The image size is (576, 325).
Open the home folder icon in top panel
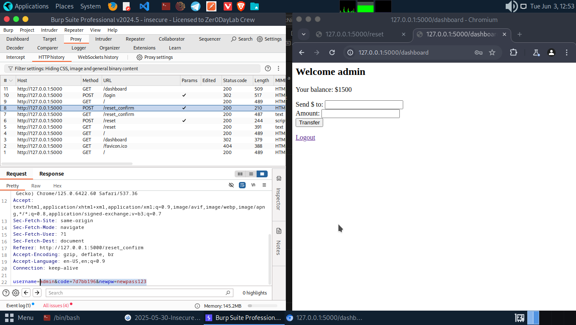point(254,6)
